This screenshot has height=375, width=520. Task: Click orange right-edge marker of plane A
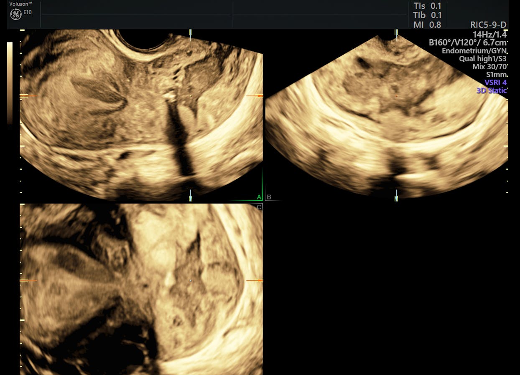pos(255,96)
